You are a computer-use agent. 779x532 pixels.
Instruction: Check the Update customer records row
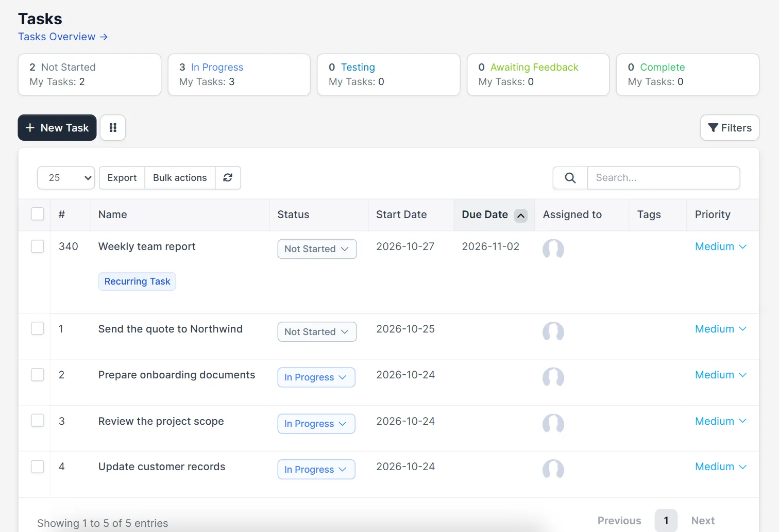click(38, 467)
